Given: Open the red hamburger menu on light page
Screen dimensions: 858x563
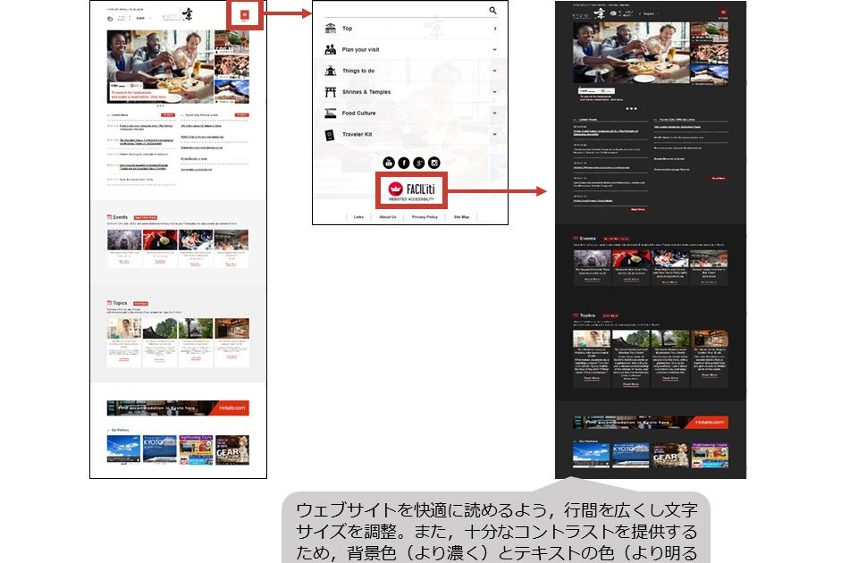Looking at the screenshot, I should (x=244, y=15).
